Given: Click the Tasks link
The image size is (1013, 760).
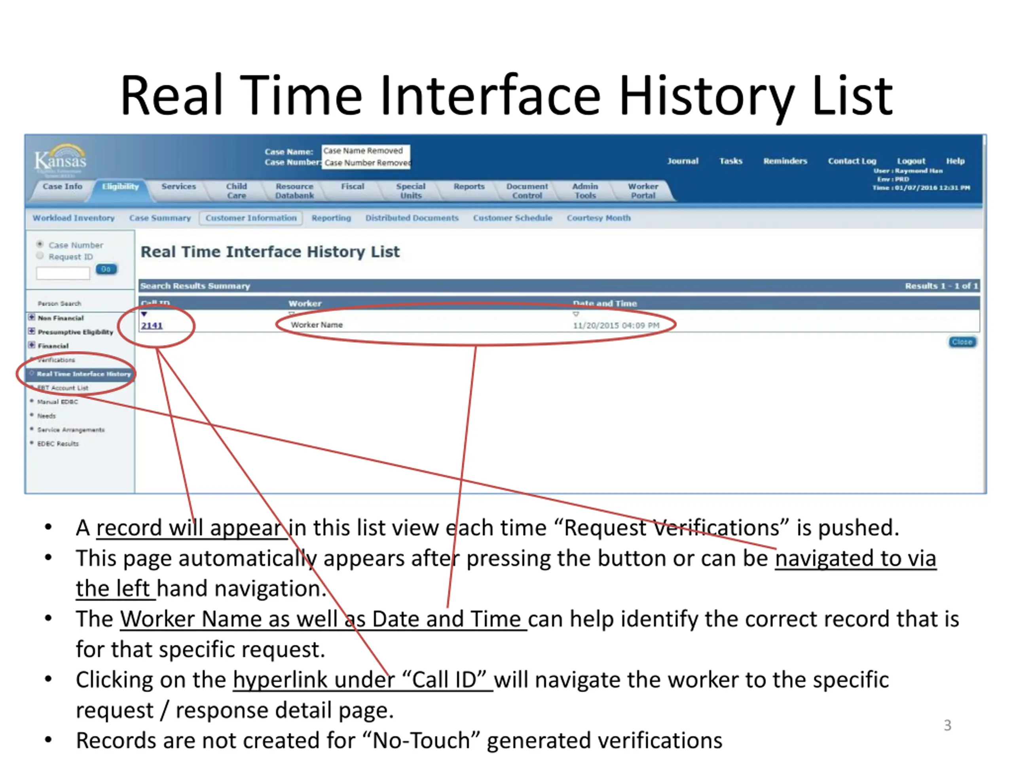Looking at the screenshot, I should click(x=731, y=161).
